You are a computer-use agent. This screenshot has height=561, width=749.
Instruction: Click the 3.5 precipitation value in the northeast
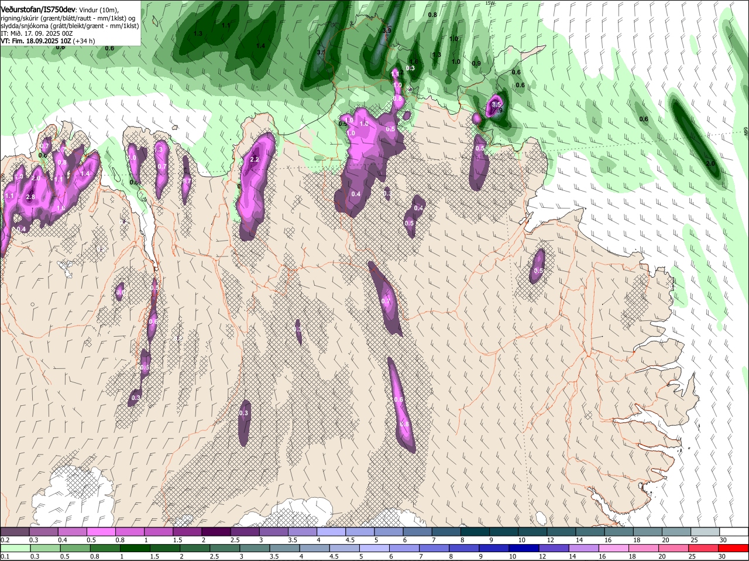[x=496, y=104]
